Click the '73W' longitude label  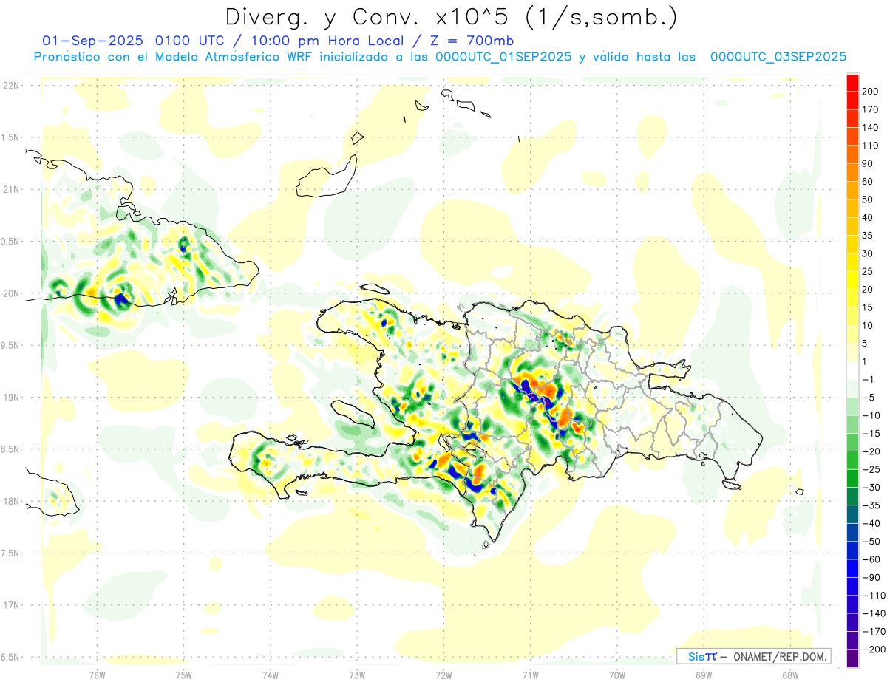[x=357, y=674]
